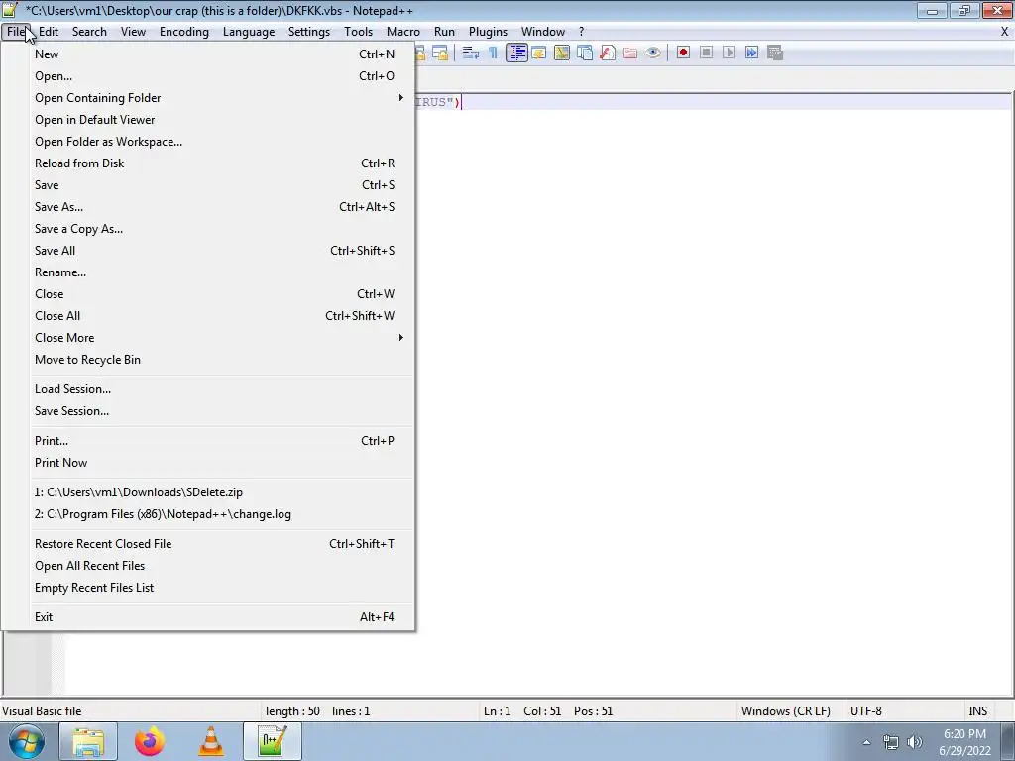Open the View menu
The height and width of the screenshot is (761, 1015).
pos(134,32)
